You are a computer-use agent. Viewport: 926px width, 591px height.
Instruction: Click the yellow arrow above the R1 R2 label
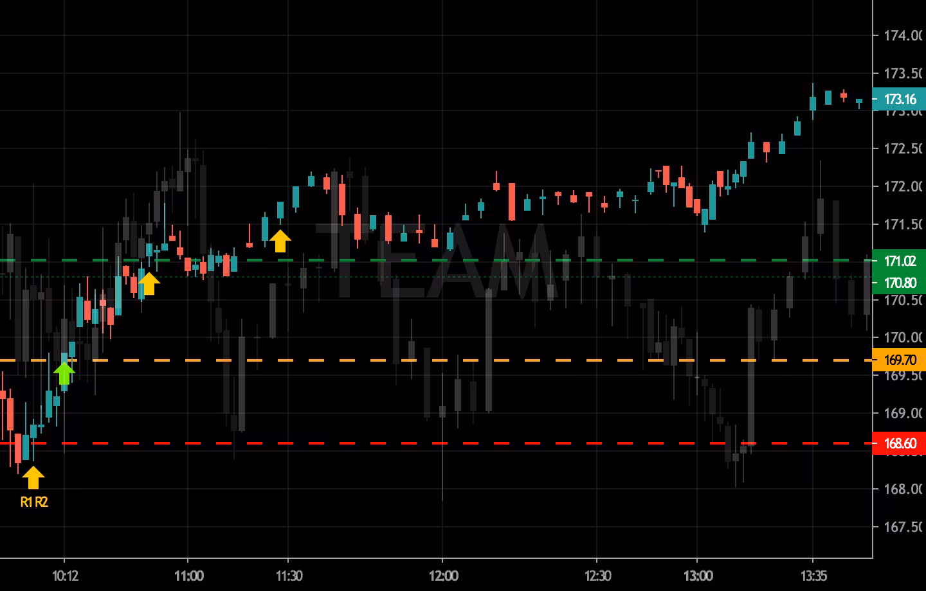33,477
